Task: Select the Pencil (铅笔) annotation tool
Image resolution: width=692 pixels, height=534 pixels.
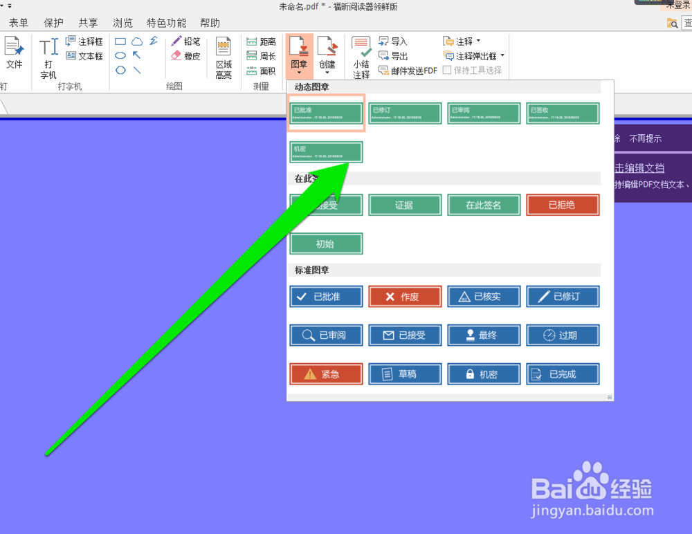Action: (185, 41)
